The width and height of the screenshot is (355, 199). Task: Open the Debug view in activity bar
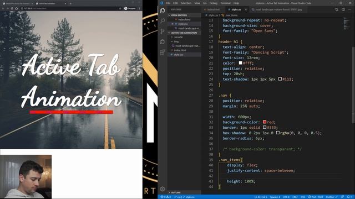tap(163, 41)
